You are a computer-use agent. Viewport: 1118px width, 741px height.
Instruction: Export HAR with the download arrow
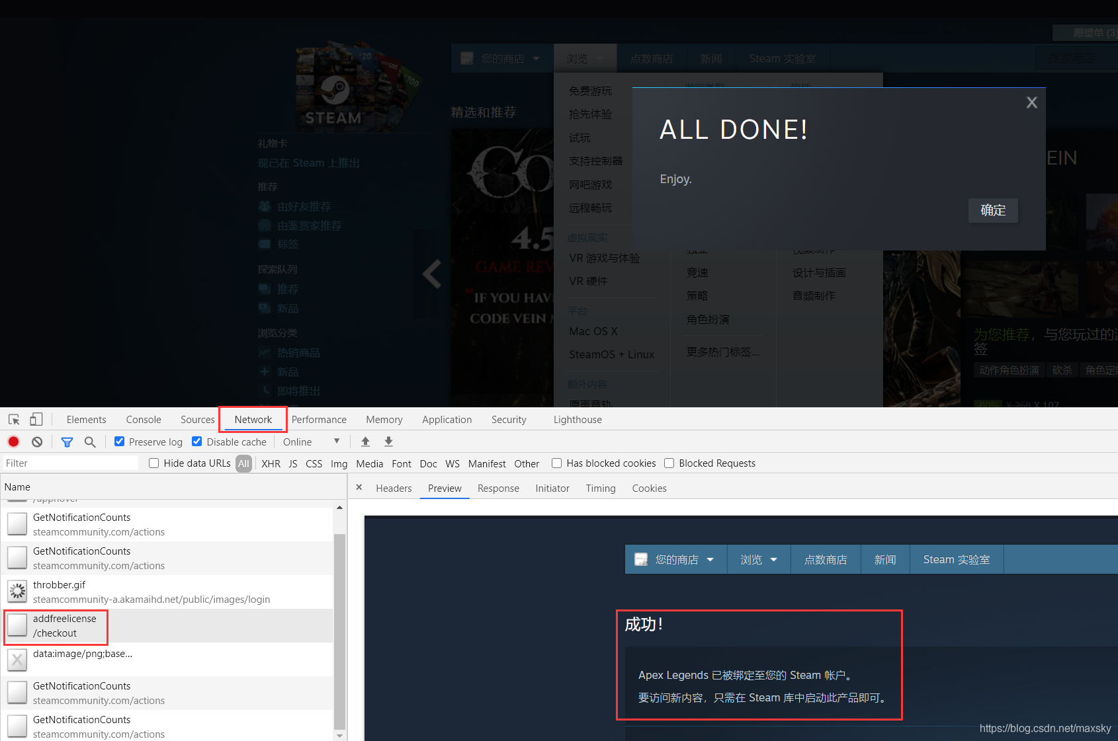pos(389,442)
